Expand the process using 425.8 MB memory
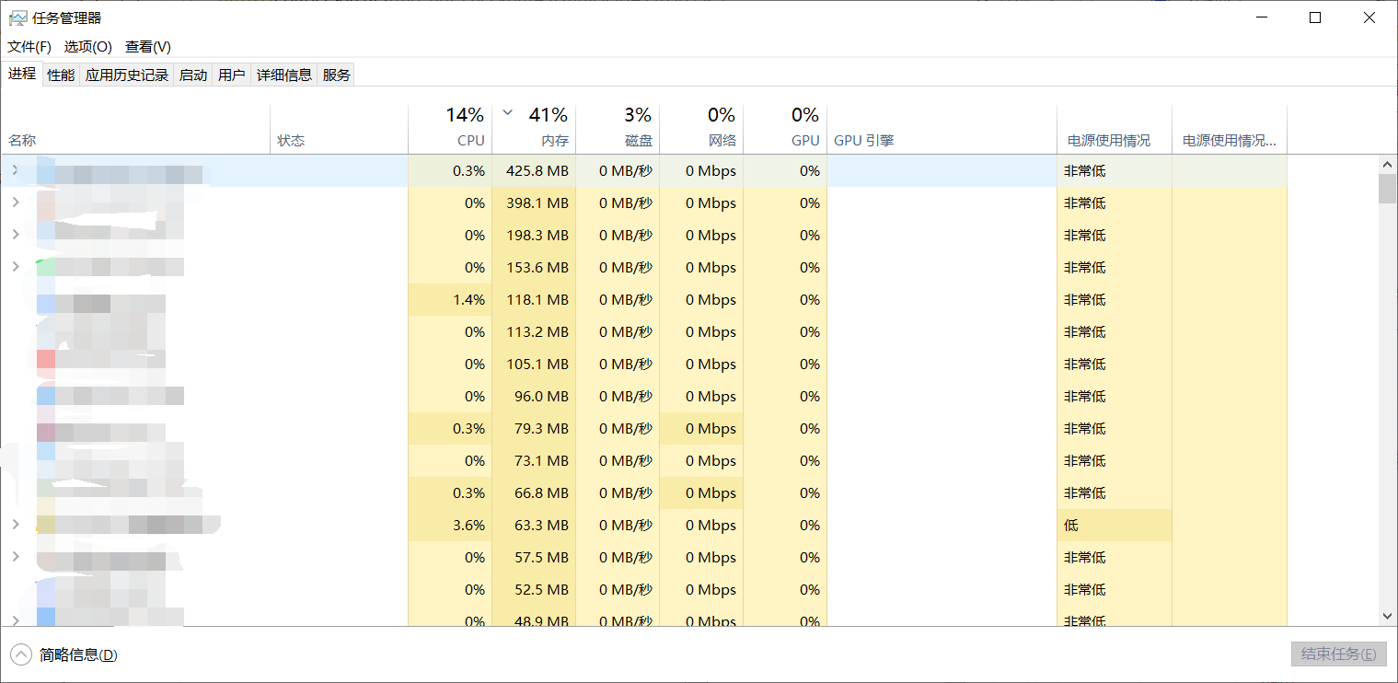 [x=15, y=170]
